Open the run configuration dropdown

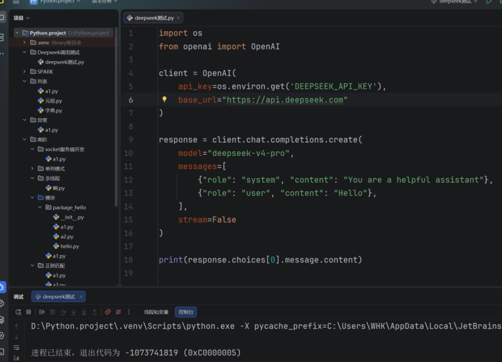[x=455, y=2]
